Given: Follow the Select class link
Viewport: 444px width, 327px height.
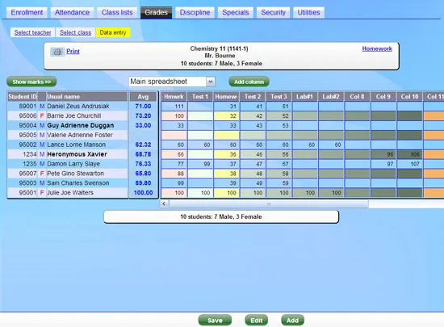Looking at the screenshot, I should coord(75,32).
